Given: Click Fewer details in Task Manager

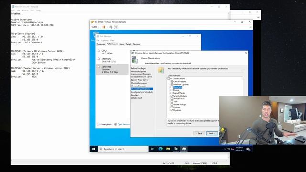Looking at the screenshot, I should tap(104, 124).
